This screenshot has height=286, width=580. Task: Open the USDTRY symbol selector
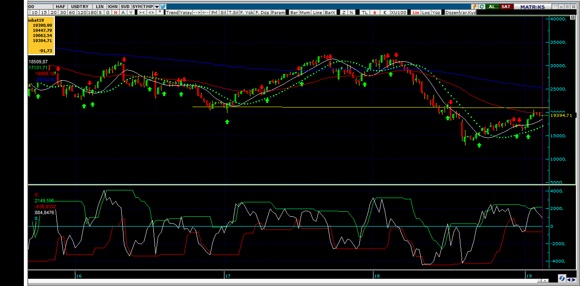79,7
